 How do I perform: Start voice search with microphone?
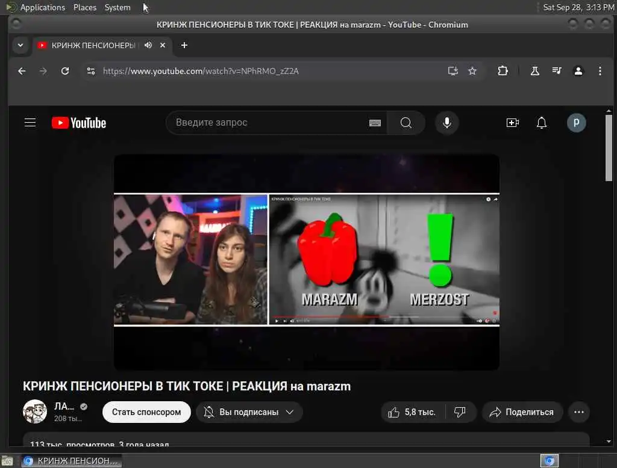(x=446, y=123)
